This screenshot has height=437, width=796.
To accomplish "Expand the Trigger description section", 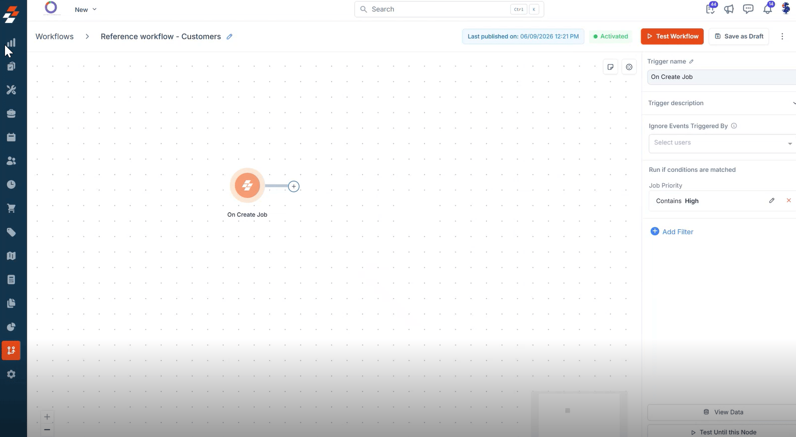I will pos(722,103).
